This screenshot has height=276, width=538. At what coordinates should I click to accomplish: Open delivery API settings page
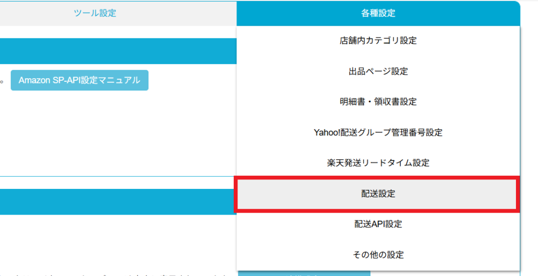[378, 224]
